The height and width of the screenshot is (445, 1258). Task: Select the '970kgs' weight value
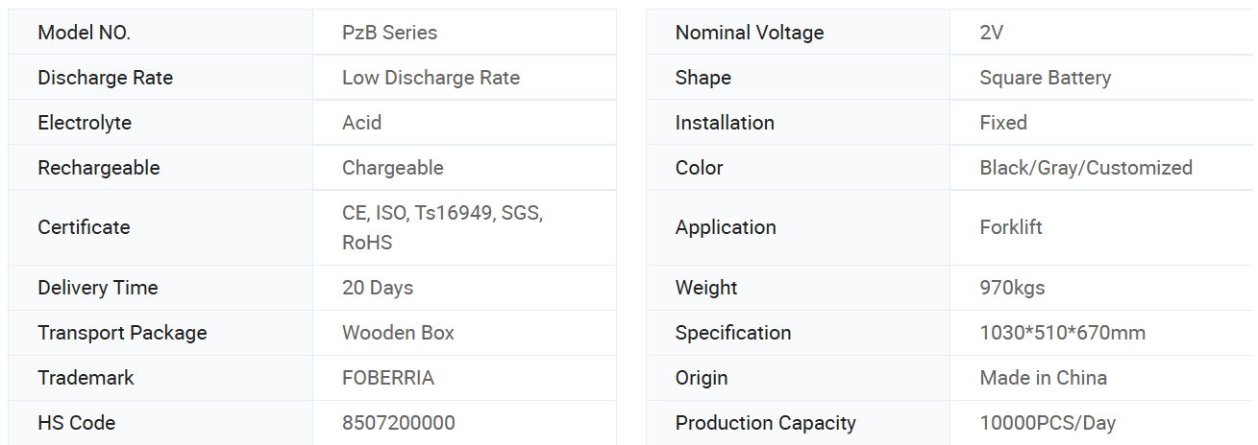tap(1012, 288)
